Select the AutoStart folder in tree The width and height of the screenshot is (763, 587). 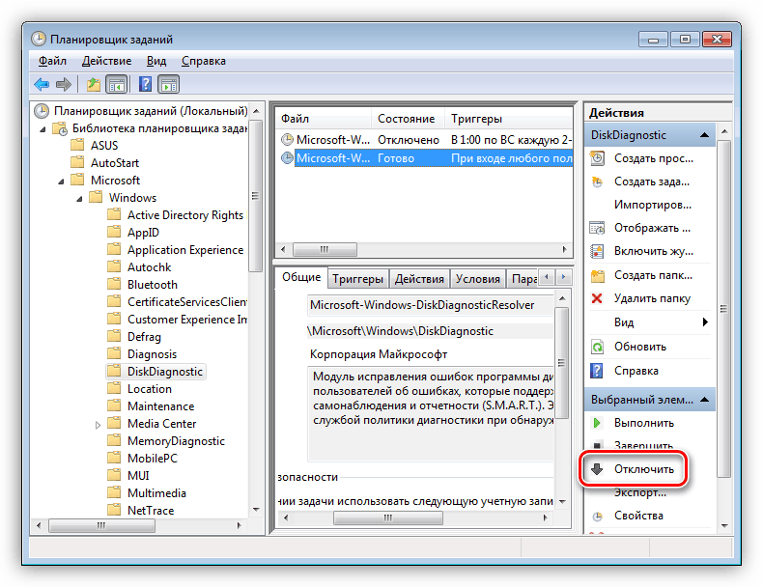click(105, 163)
